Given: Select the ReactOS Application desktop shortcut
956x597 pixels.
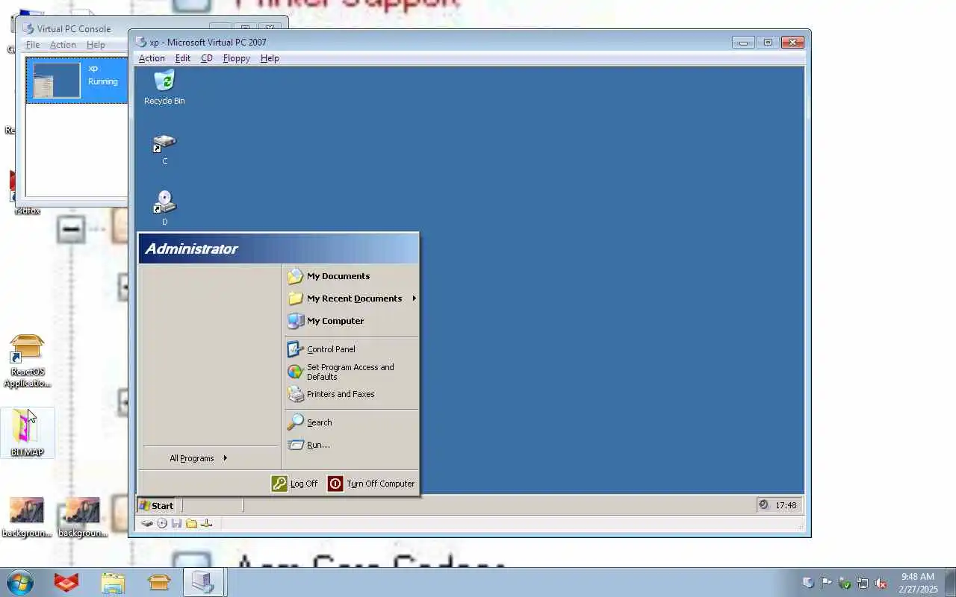Looking at the screenshot, I should (27, 361).
